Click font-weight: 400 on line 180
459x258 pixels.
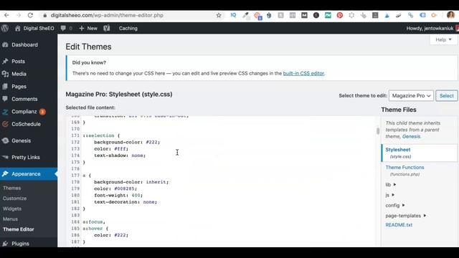[x=118, y=196]
